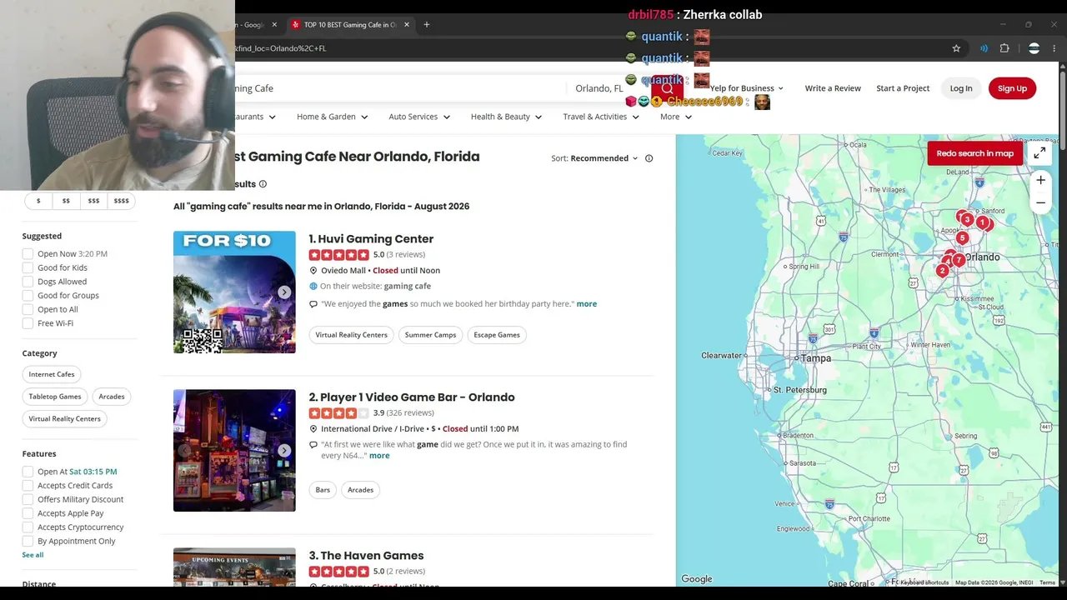The height and width of the screenshot is (600, 1067).
Task: Click the Google logo on the map
Action: coord(697,579)
